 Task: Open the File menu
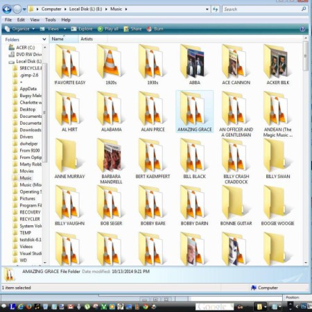tap(8, 20)
